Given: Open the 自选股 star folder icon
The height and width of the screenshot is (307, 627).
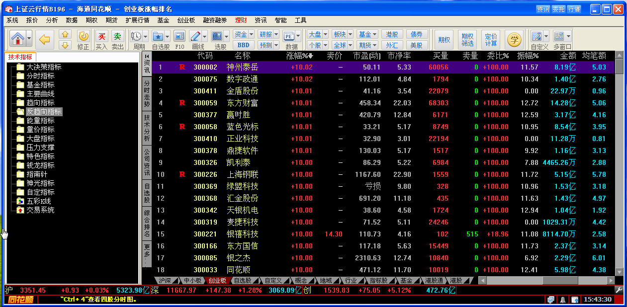Looking at the screenshot, I should point(158,36).
